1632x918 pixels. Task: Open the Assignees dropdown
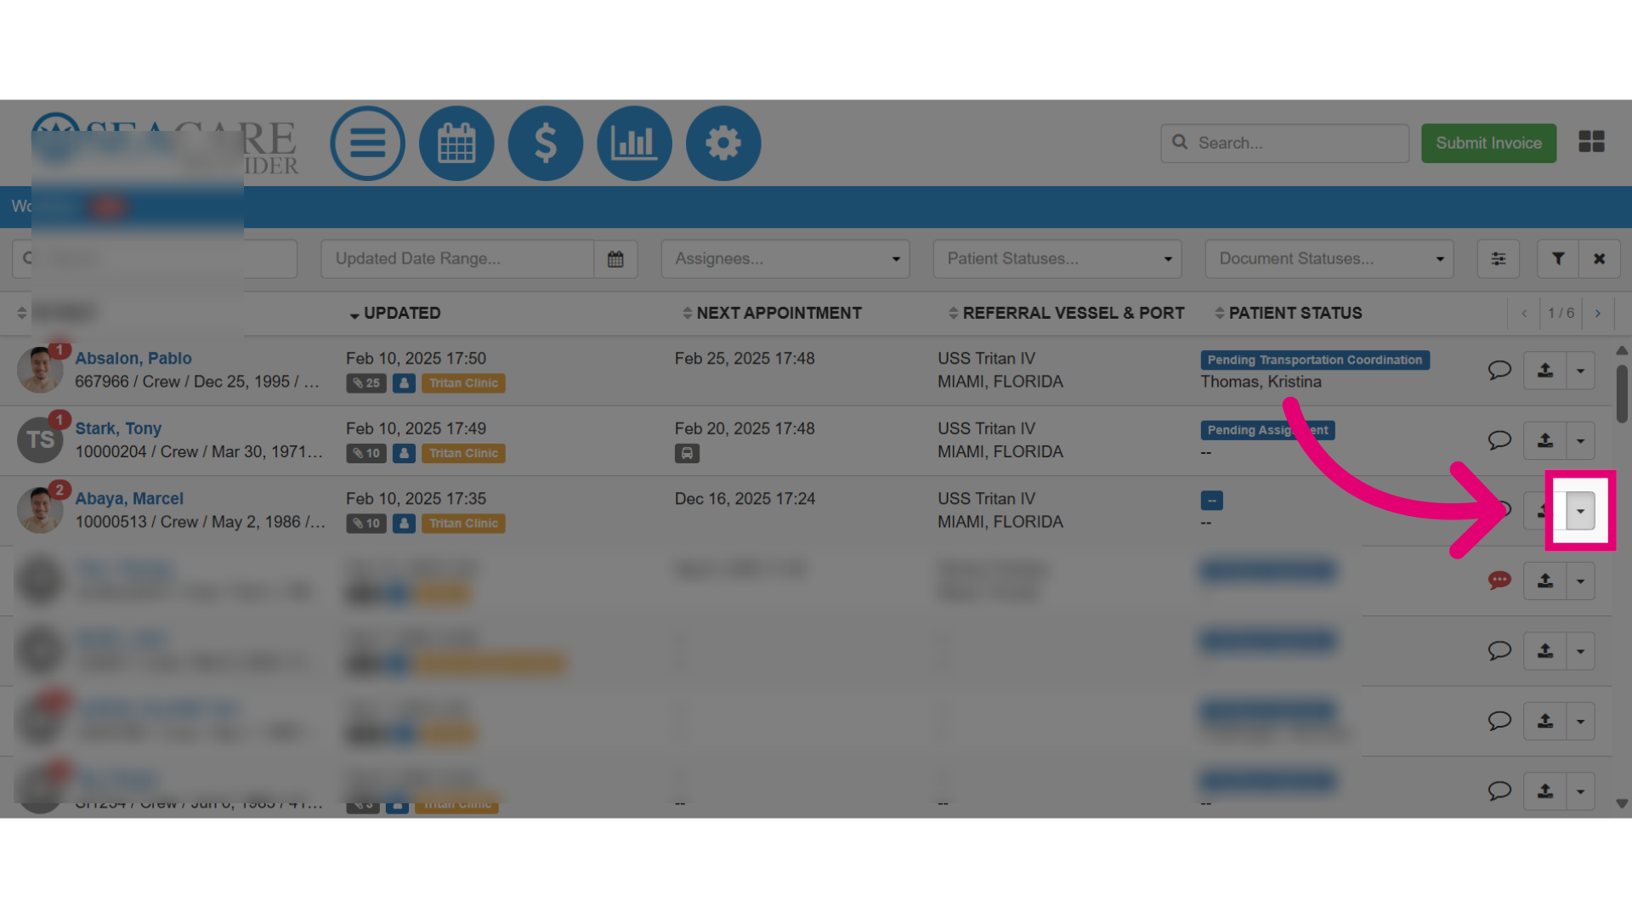tap(785, 258)
